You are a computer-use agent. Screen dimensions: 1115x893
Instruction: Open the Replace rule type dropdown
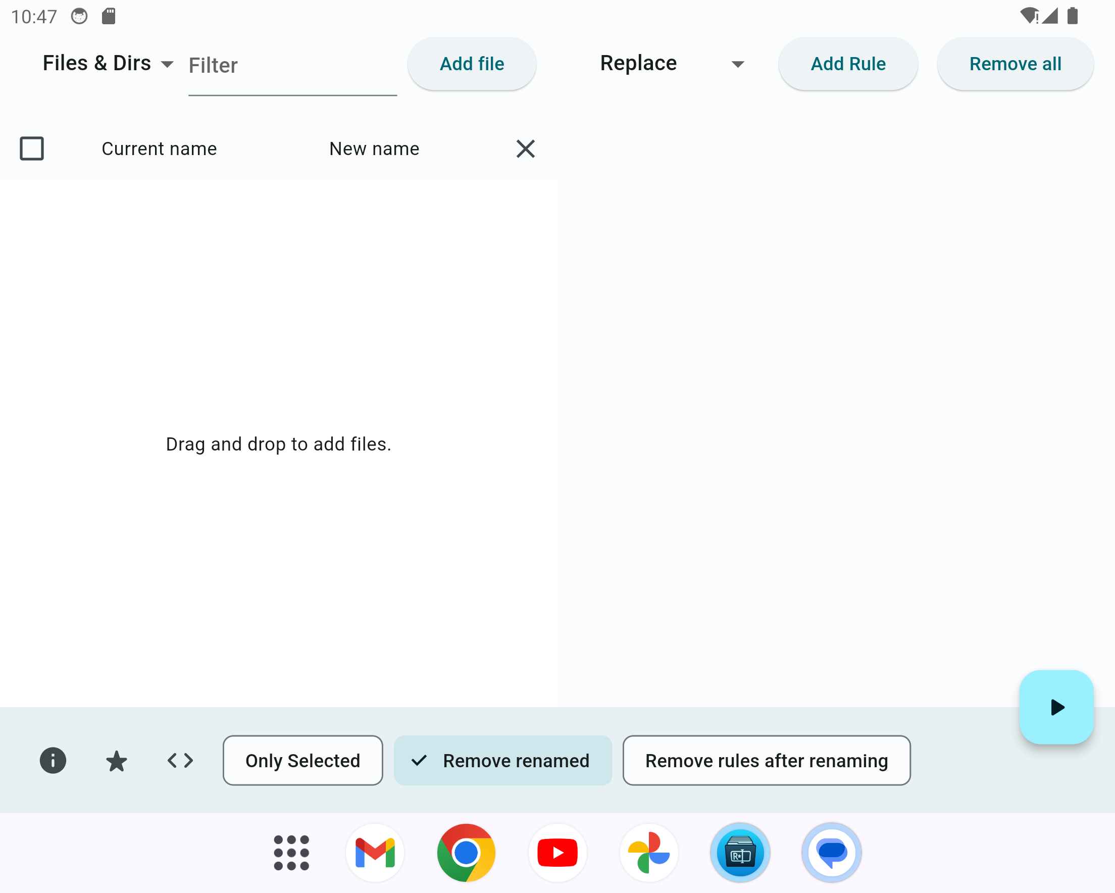point(672,64)
